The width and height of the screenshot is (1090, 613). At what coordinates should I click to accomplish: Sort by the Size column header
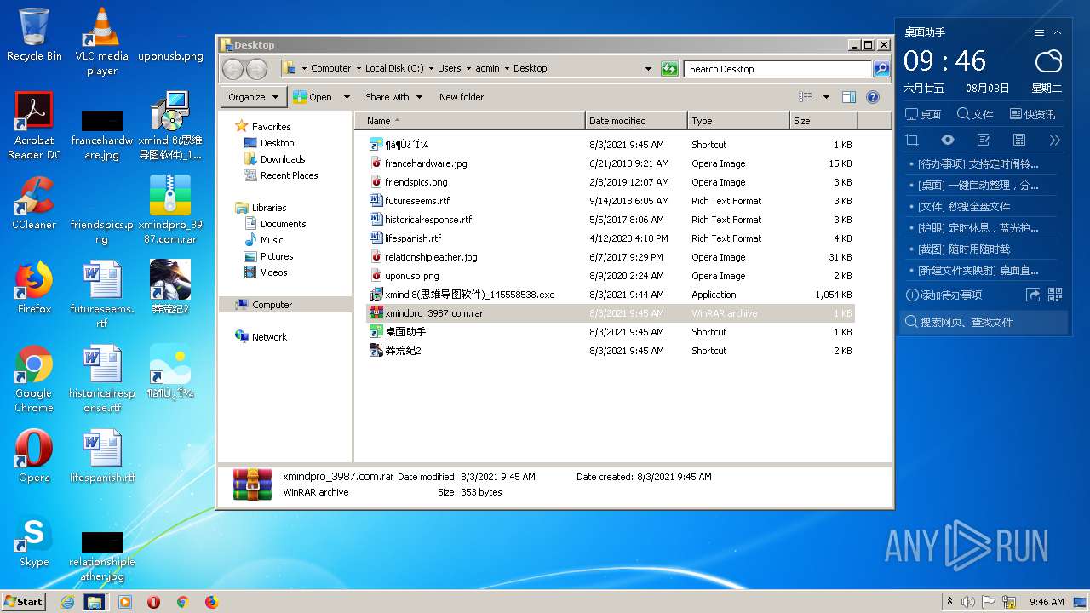point(823,121)
